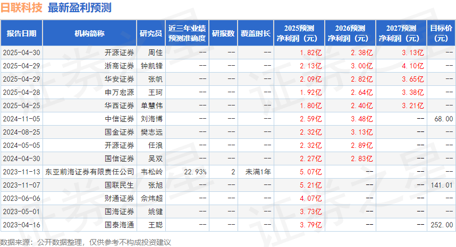Click the 数据来源 footer note
Screen dimensions: 456x247
pos(86,242)
